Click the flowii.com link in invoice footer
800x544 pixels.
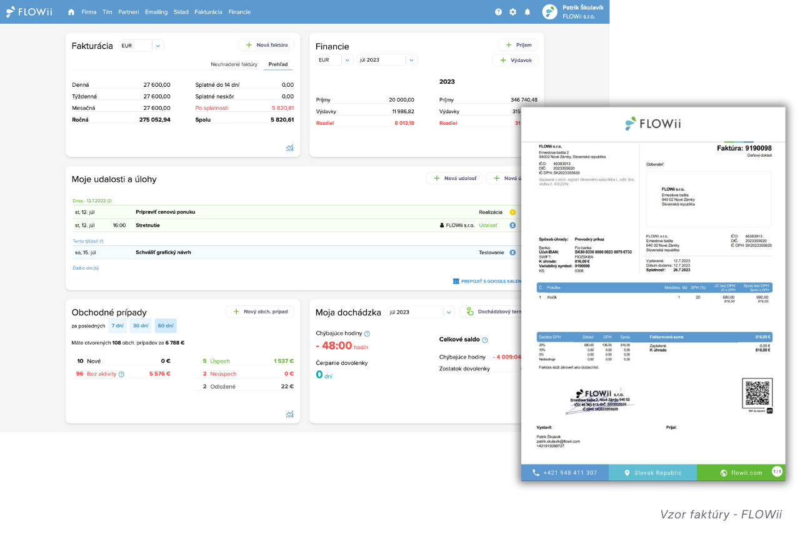tap(747, 473)
